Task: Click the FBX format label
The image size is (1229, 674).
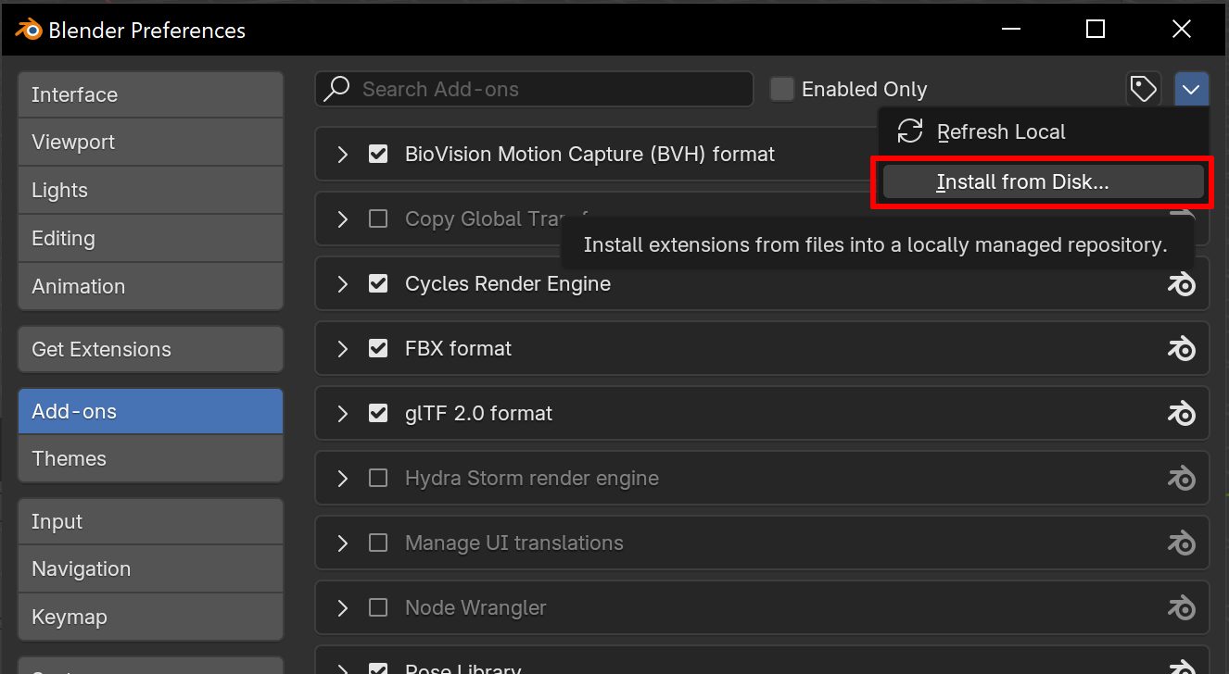Action: coord(458,349)
